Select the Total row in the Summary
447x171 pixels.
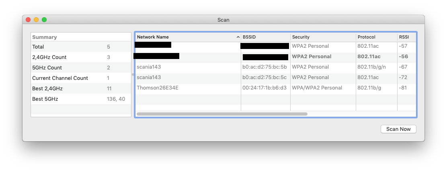click(81, 47)
